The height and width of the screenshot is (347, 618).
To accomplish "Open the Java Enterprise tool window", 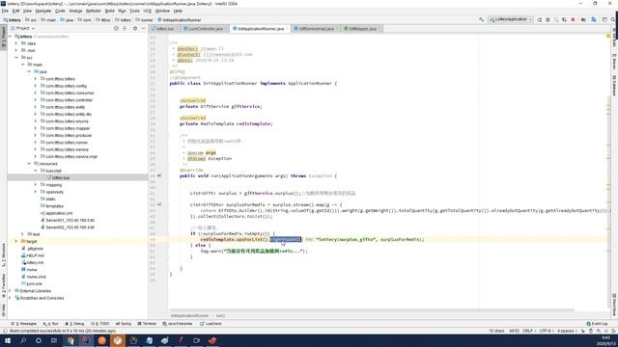I will point(178,324).
